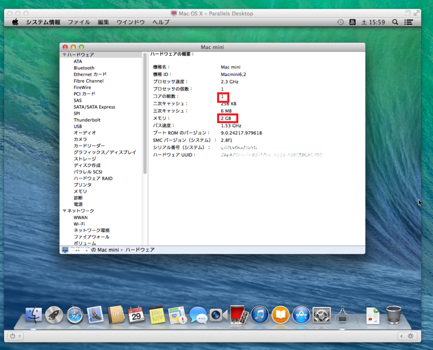Select 電源 in the sidebar
The image size is (433, 350).
(78, 204)
